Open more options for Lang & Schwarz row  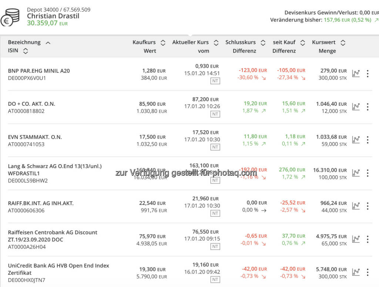(367, 173)
